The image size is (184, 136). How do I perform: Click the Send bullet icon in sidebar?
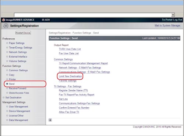tap(7, 84)
